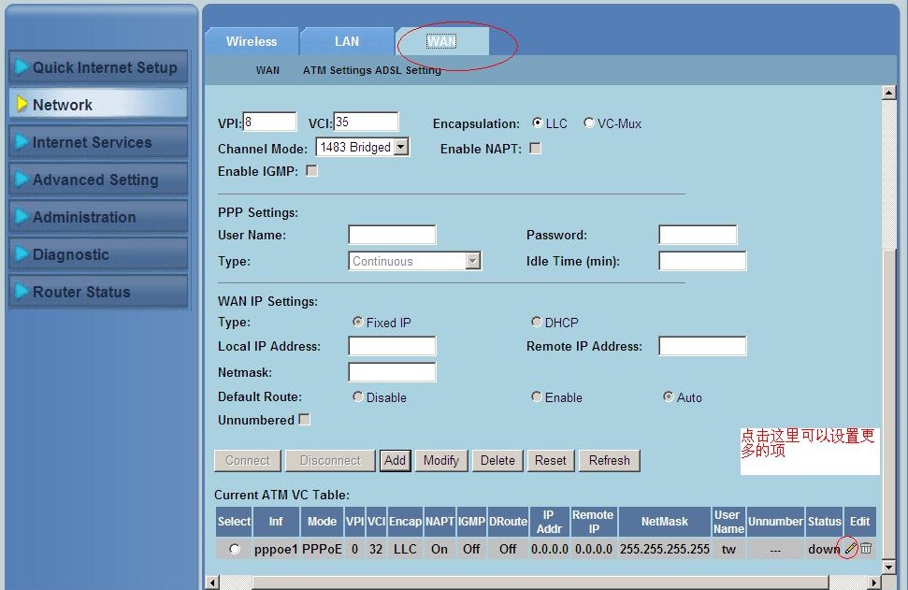
Task: Toggle Enable IGMP checkbox
Action: (311, 171)
